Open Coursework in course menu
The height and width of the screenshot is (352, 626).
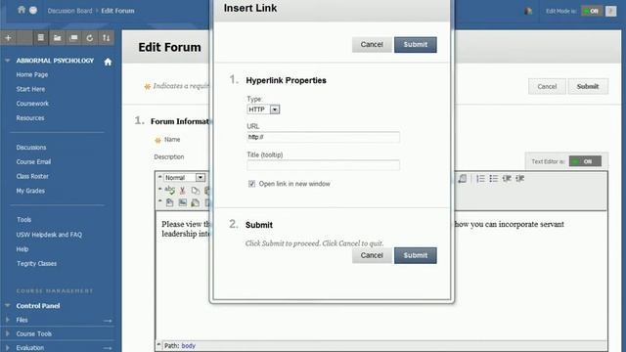(x=32, y=104)
